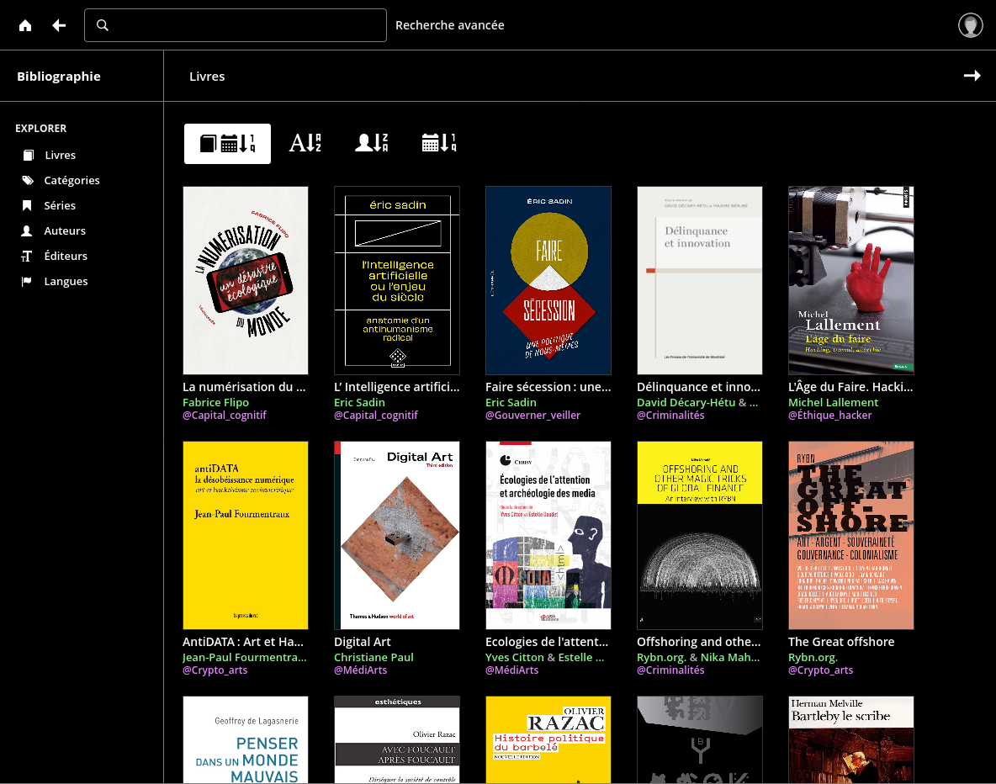The height and width of the screenshot is (784, 996).
Task: Click author David Décary-Hétu
Action: (x=686, y=403)
